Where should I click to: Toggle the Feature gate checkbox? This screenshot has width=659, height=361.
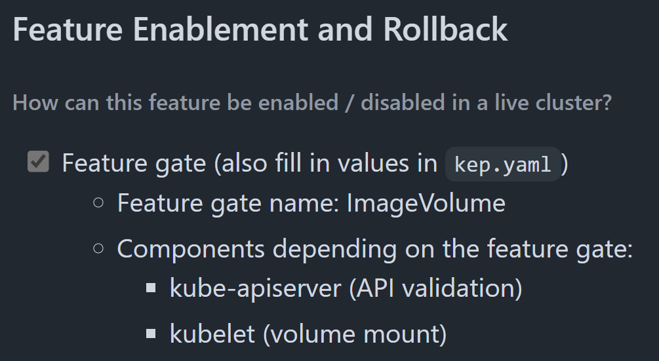(x=38, y=162)
